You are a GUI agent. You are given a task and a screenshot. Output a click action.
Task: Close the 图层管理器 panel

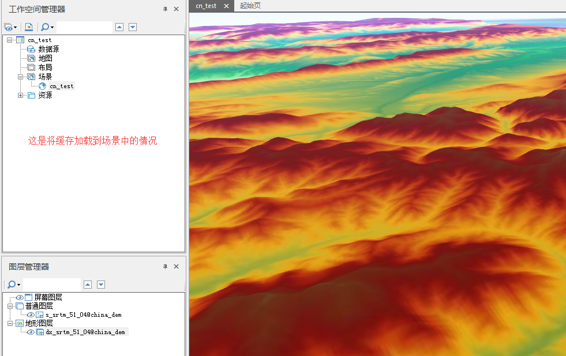[176, 267]
